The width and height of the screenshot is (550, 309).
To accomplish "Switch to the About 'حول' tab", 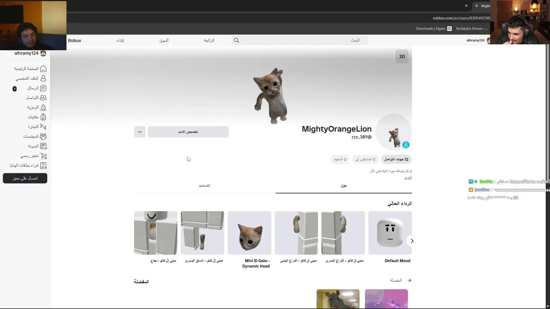I will pos(344,186).
